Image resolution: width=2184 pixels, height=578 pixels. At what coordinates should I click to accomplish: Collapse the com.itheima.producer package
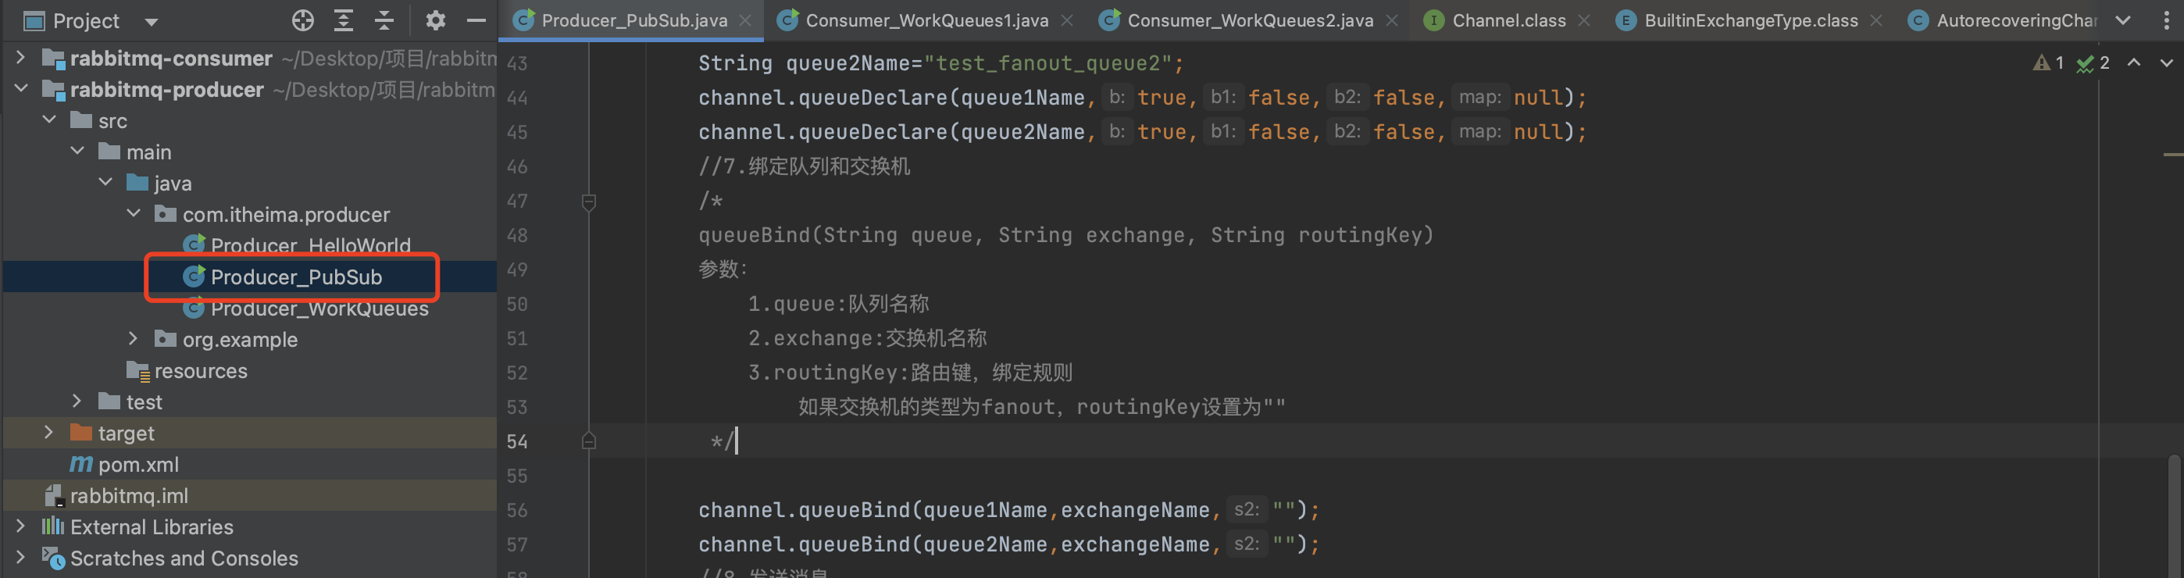click(x=133, y=213)
